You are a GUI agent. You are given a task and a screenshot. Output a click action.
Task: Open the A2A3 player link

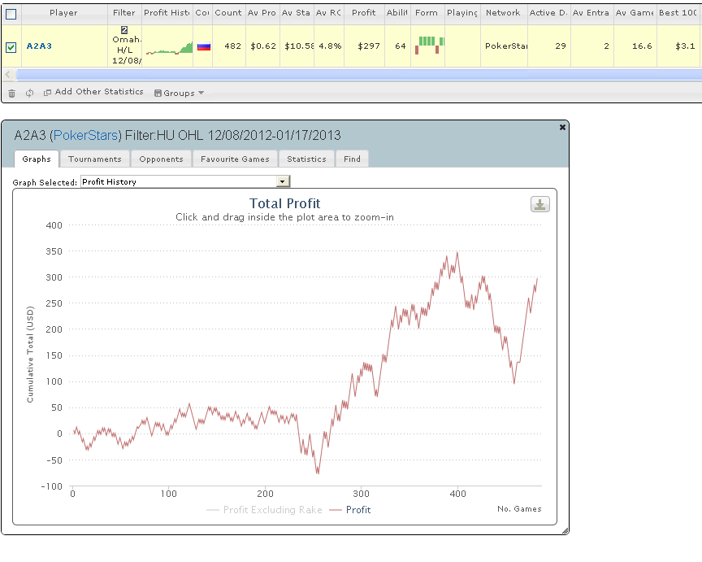[39, 46]
